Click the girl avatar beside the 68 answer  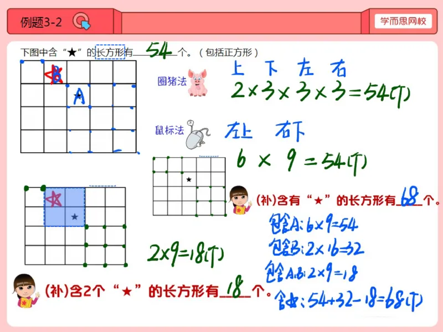coord(240,200)
